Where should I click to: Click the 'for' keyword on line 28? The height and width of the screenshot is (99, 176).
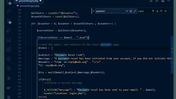[33, 24]
